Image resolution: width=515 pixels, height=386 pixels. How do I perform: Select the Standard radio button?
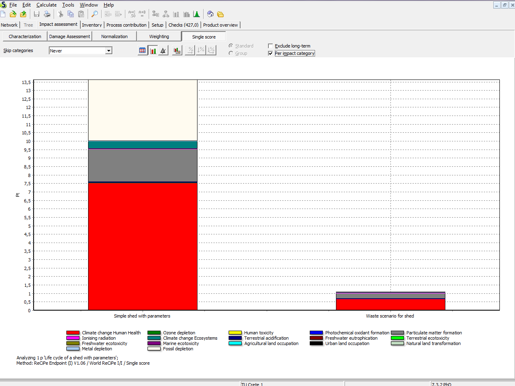[x=231, y=46]
